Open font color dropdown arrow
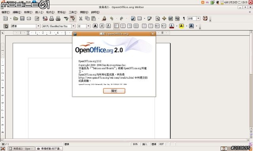Viewport: 253px width, 151px height. (177, 26)
